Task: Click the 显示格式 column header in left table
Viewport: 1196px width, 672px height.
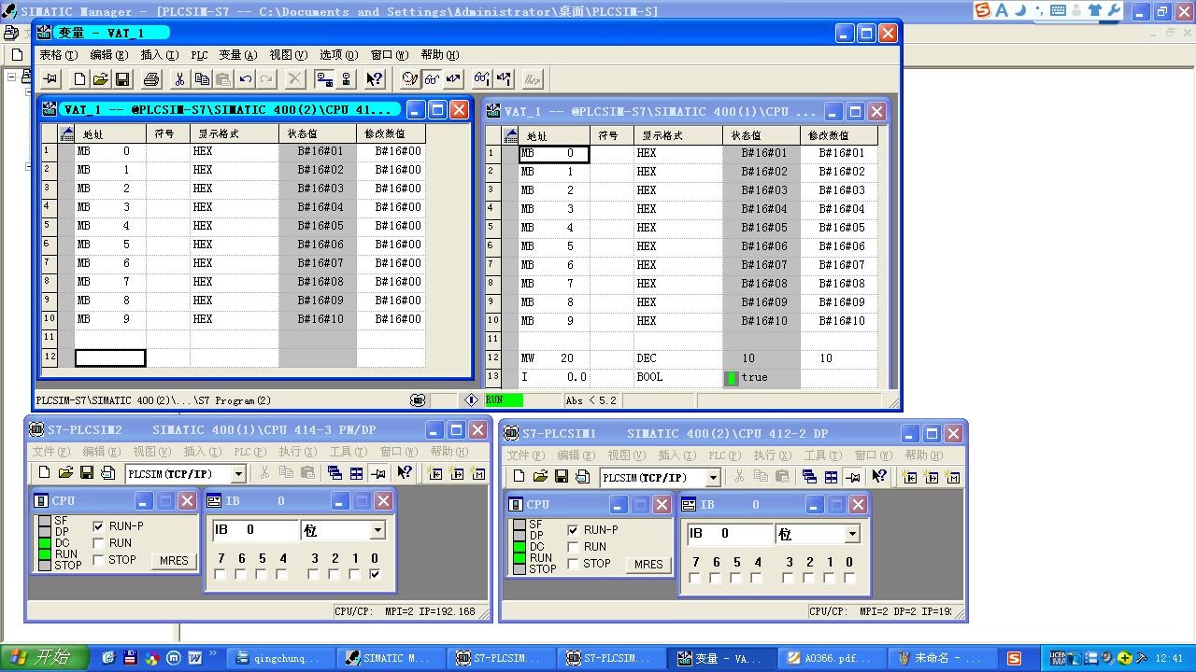Action: (235, 134)
